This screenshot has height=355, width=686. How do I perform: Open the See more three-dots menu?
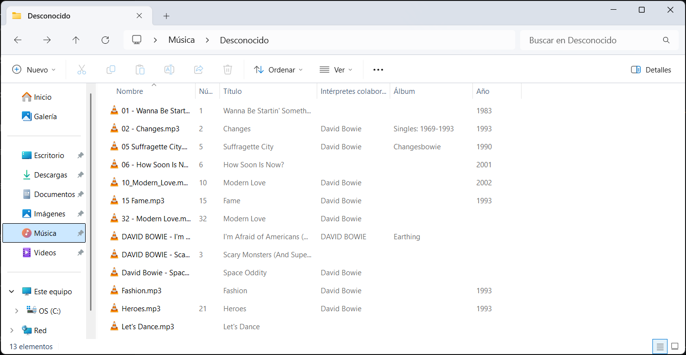click(379, 70)
